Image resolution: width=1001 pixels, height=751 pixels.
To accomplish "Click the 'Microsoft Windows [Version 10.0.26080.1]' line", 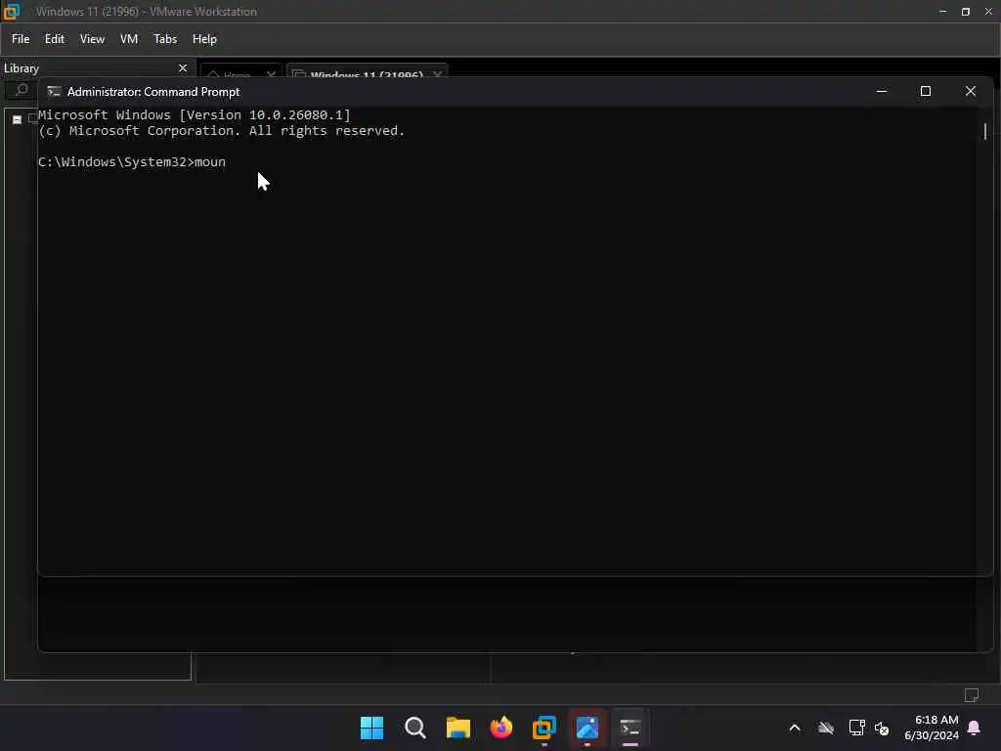I will [195, 115].
